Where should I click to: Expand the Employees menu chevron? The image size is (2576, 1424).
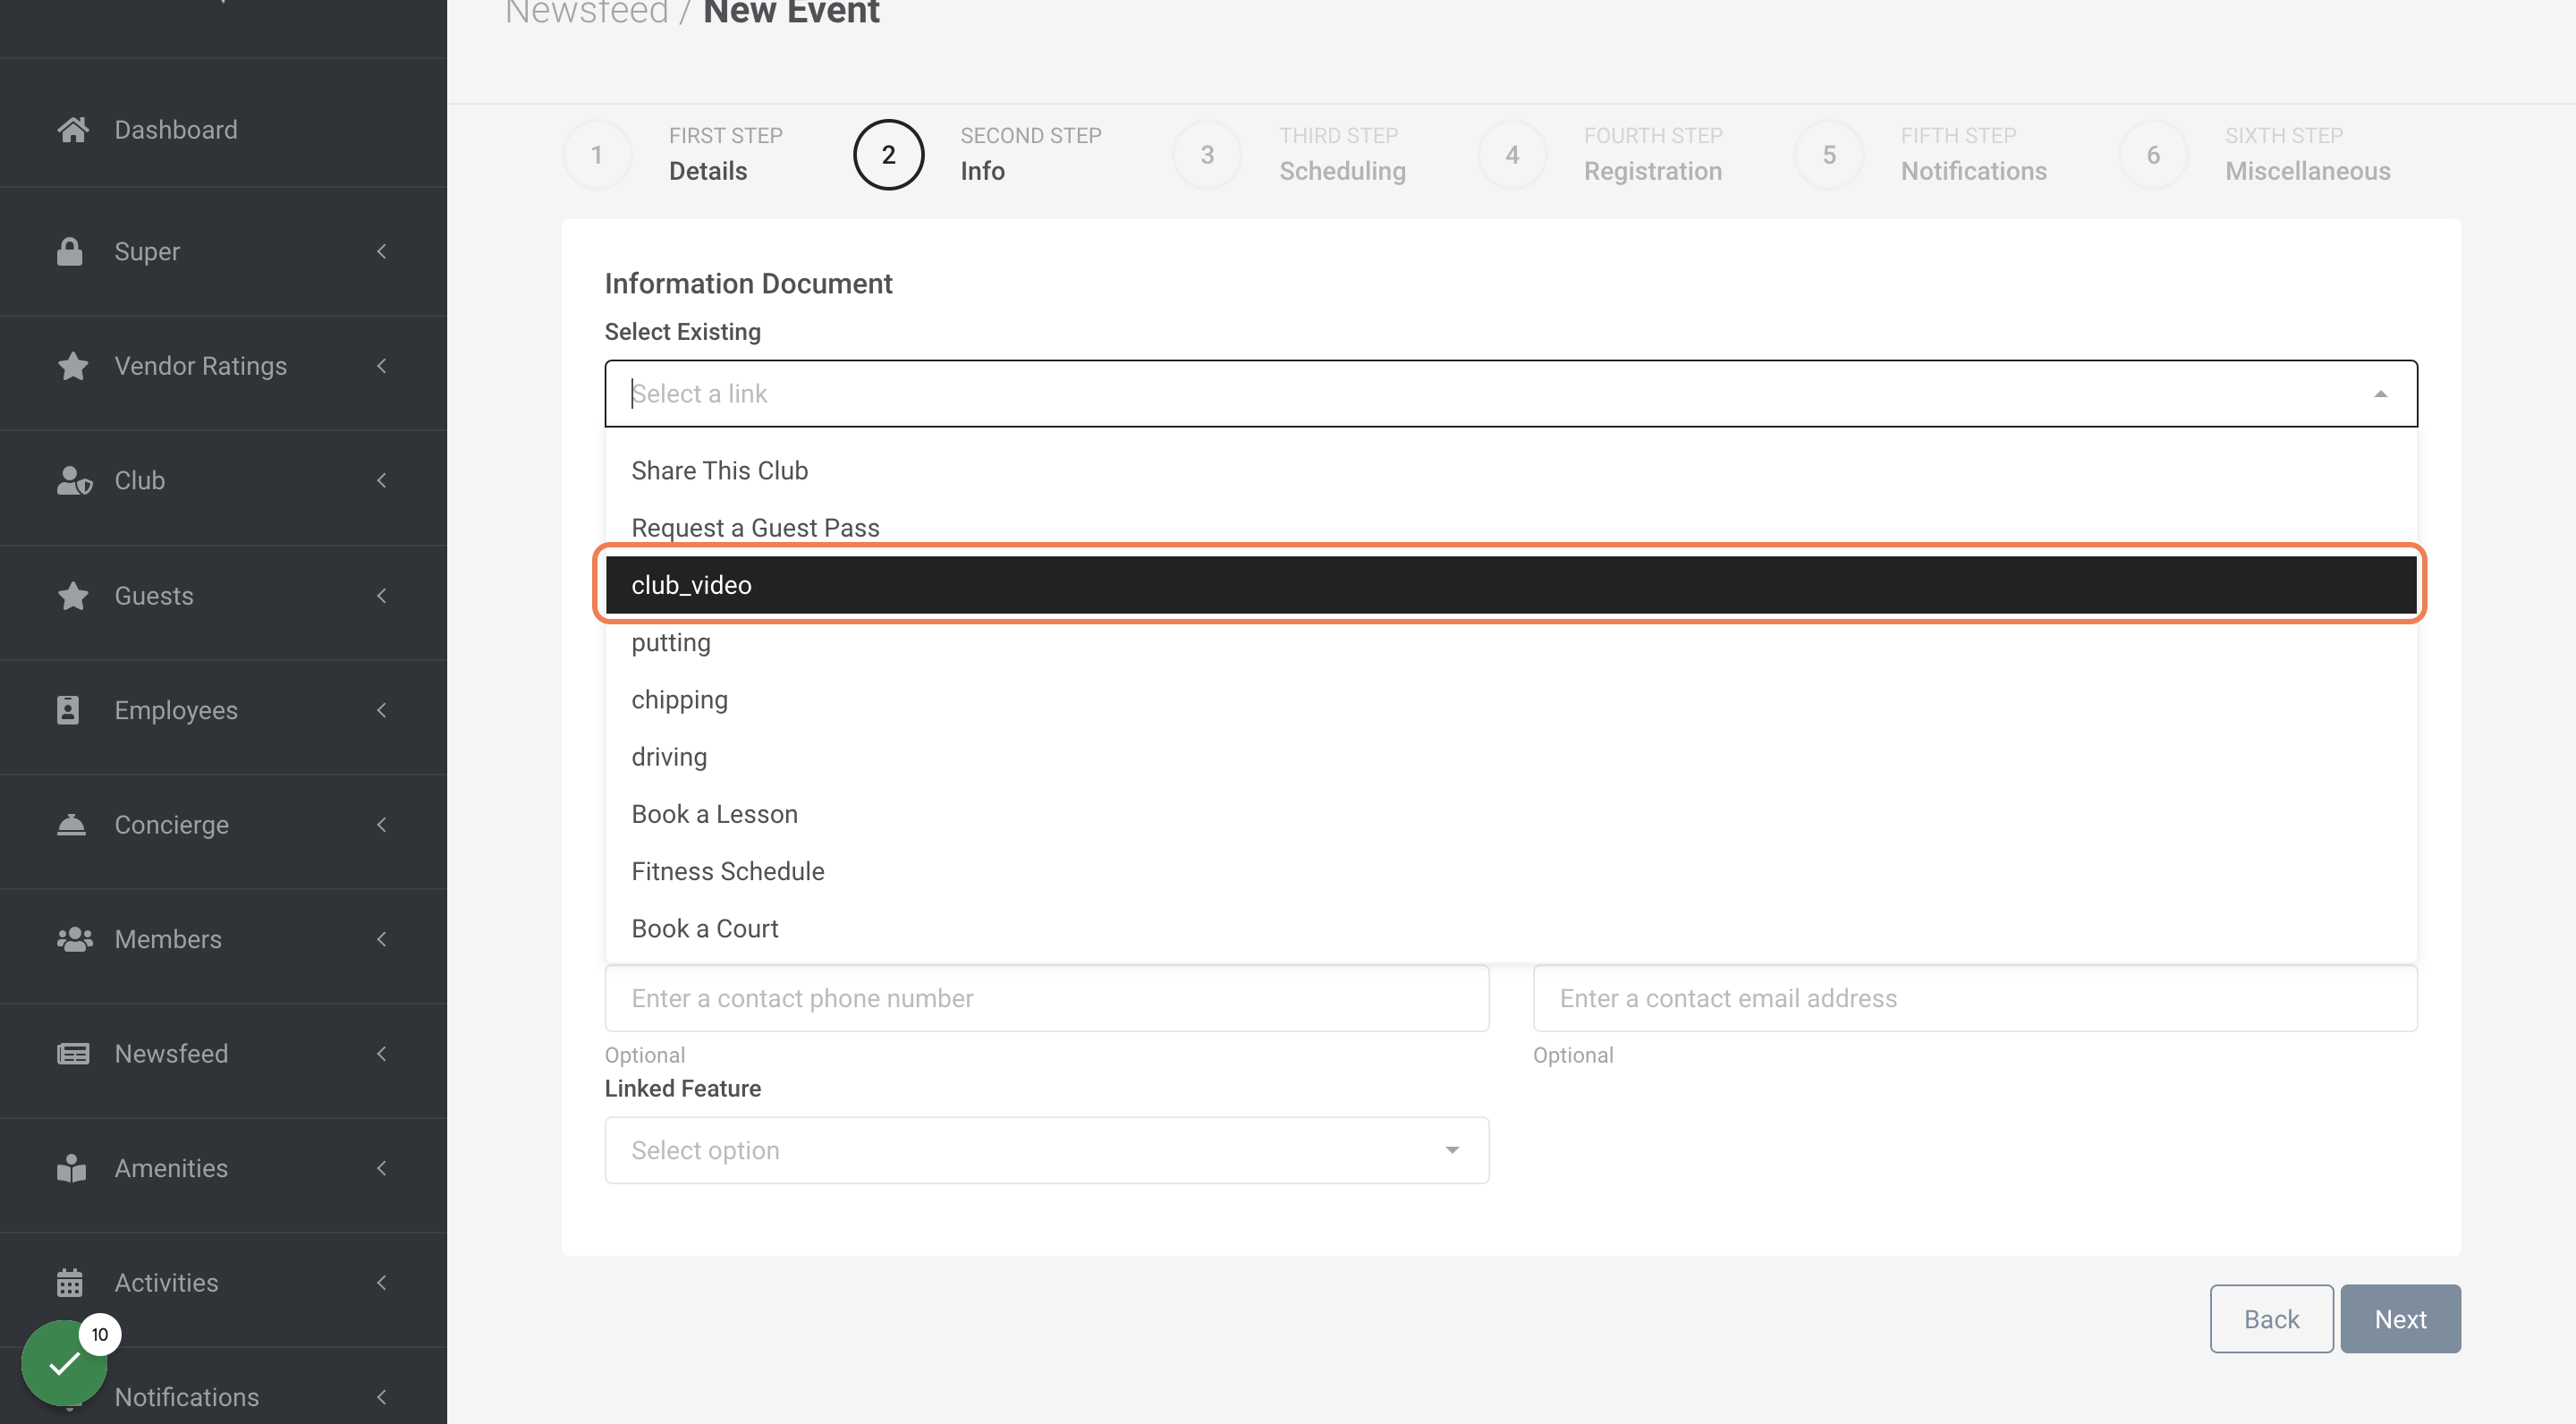[381, 710]
